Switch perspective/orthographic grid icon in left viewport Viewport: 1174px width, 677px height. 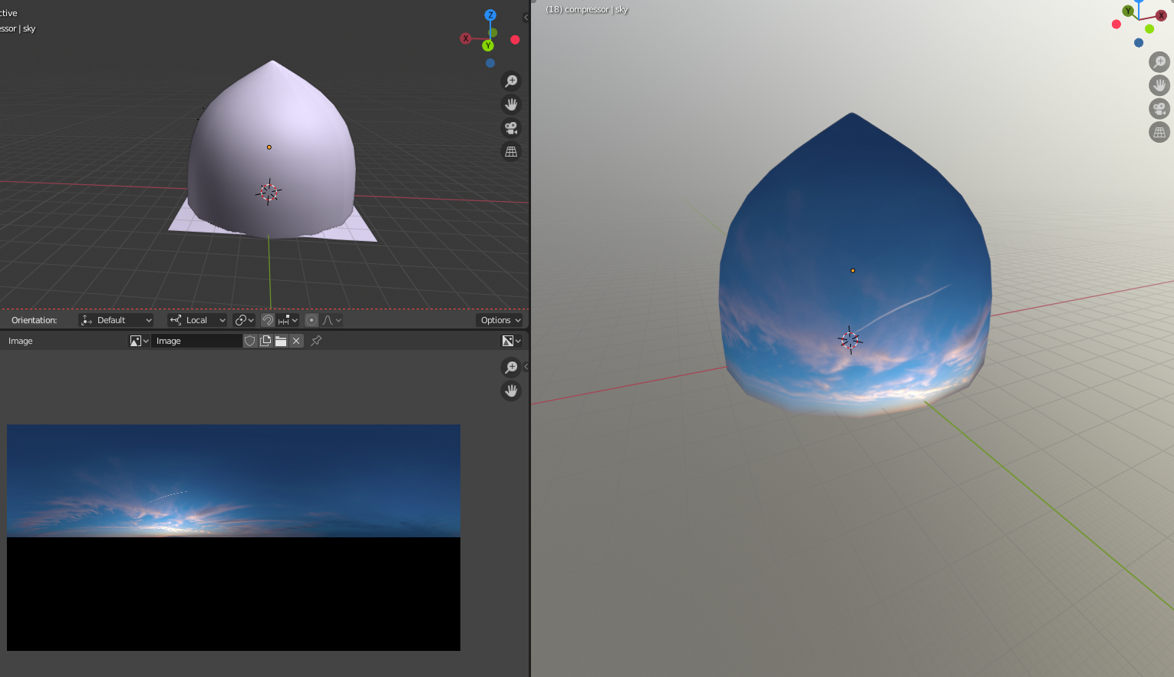511,152
